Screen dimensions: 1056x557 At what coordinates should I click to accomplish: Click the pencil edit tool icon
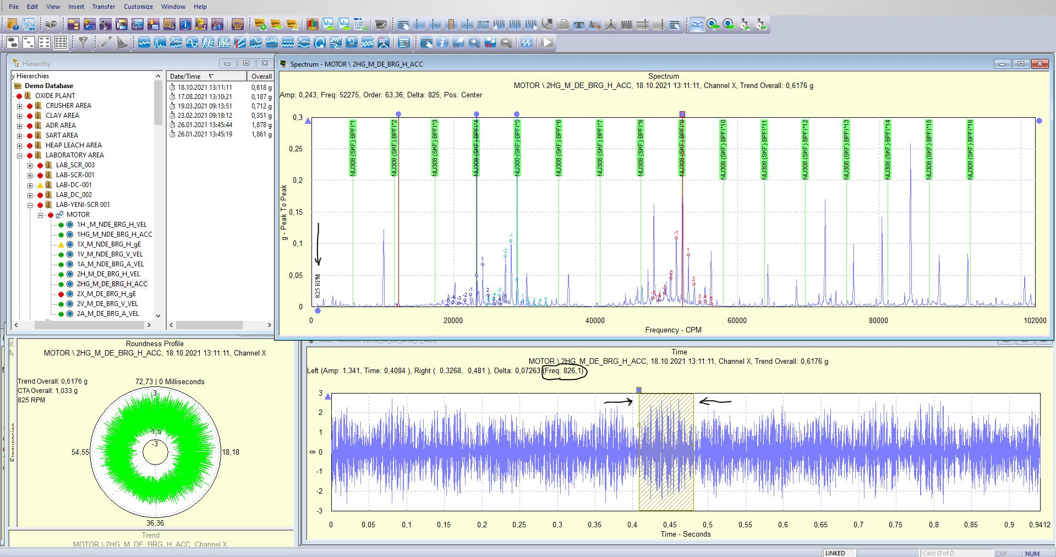pyautogui.click(x=105, y=42)
